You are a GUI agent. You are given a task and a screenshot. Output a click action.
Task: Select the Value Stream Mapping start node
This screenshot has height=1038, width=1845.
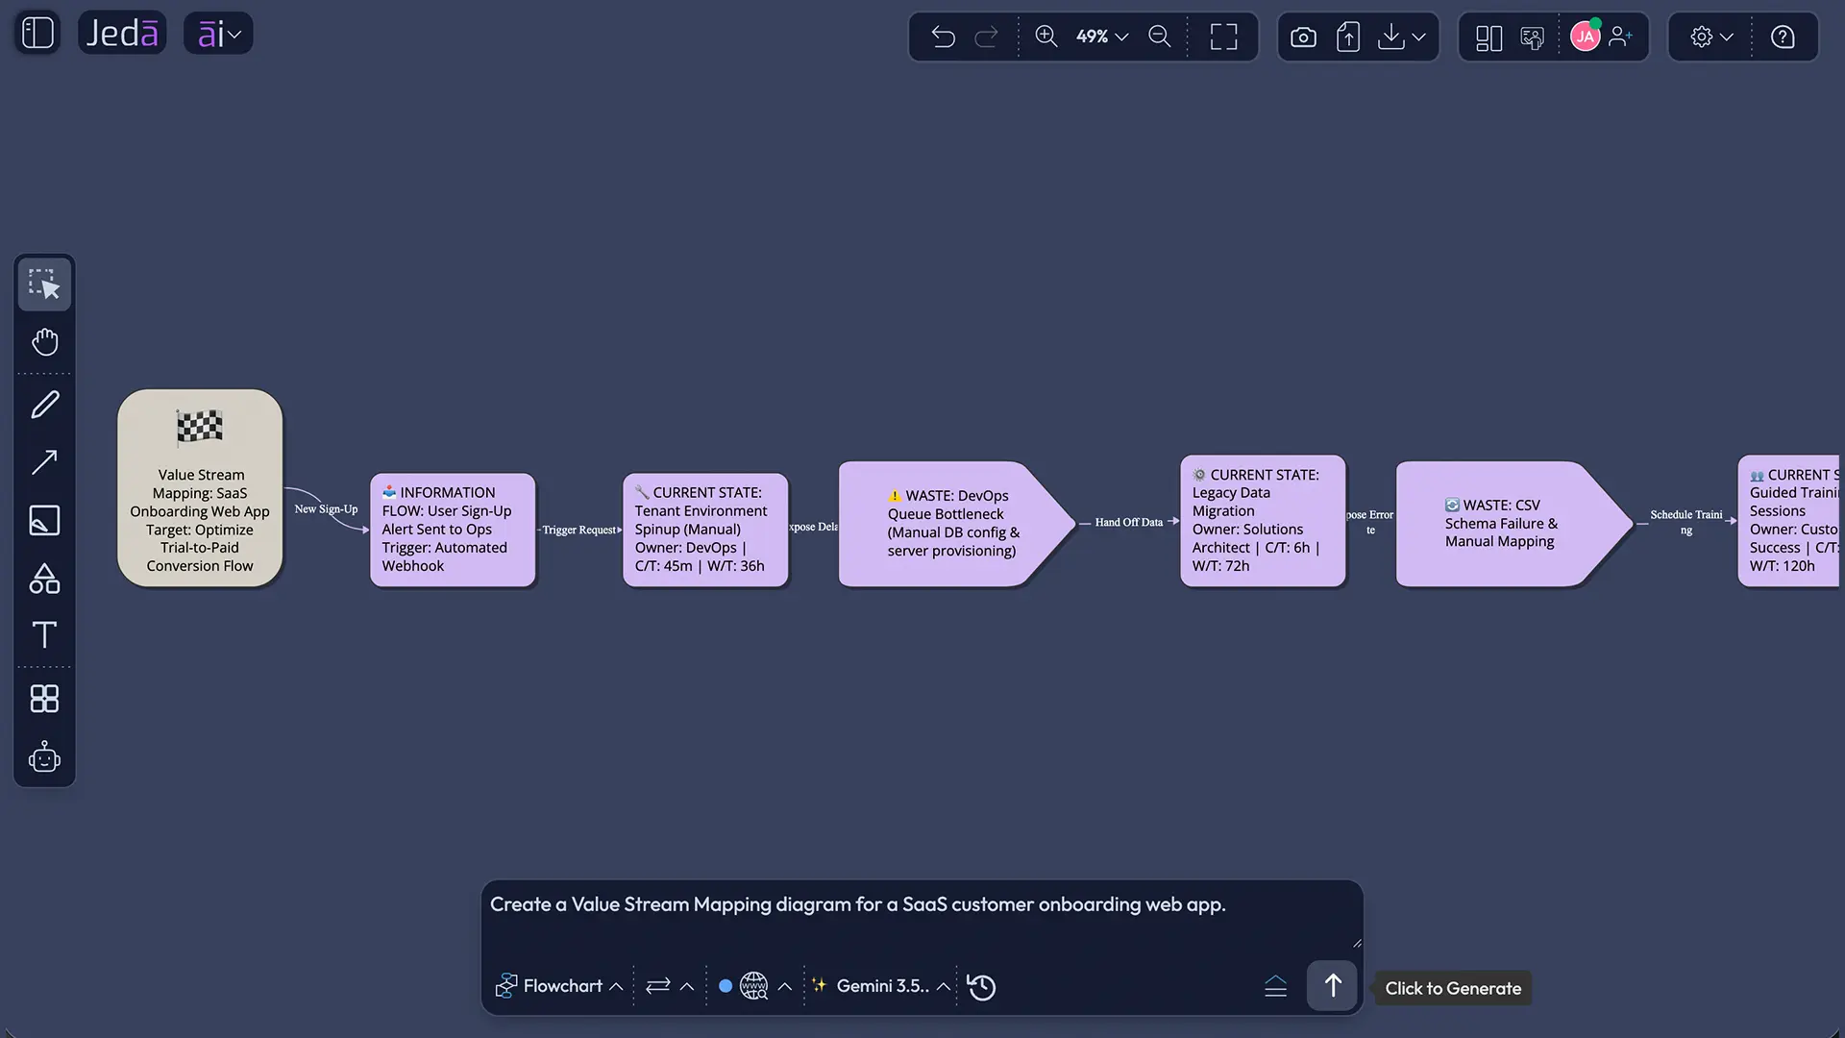click(x=200, y=488)
